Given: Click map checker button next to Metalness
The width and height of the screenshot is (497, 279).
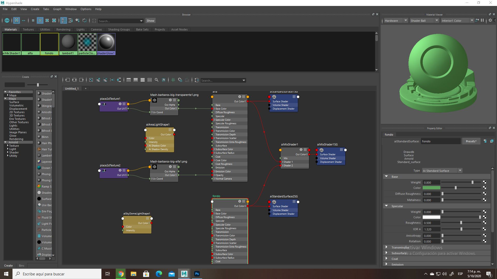Looking at the screenshot, I should 485,200.
